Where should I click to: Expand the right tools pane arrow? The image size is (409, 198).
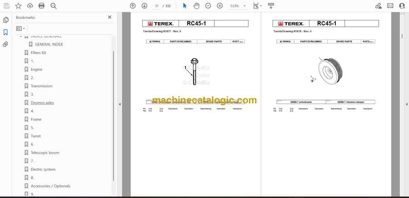click(406, 104)
